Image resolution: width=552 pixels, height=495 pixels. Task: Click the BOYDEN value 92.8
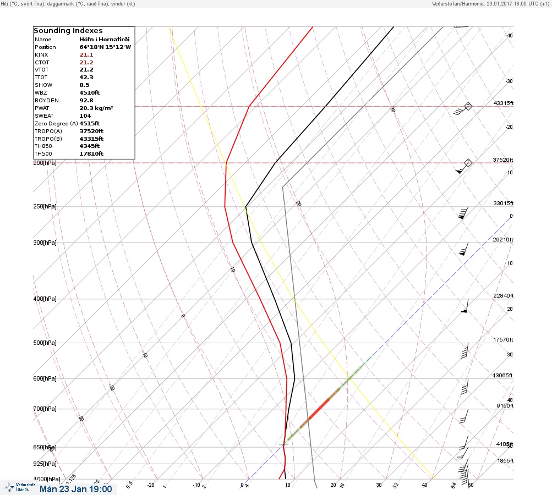click(86, 101)
